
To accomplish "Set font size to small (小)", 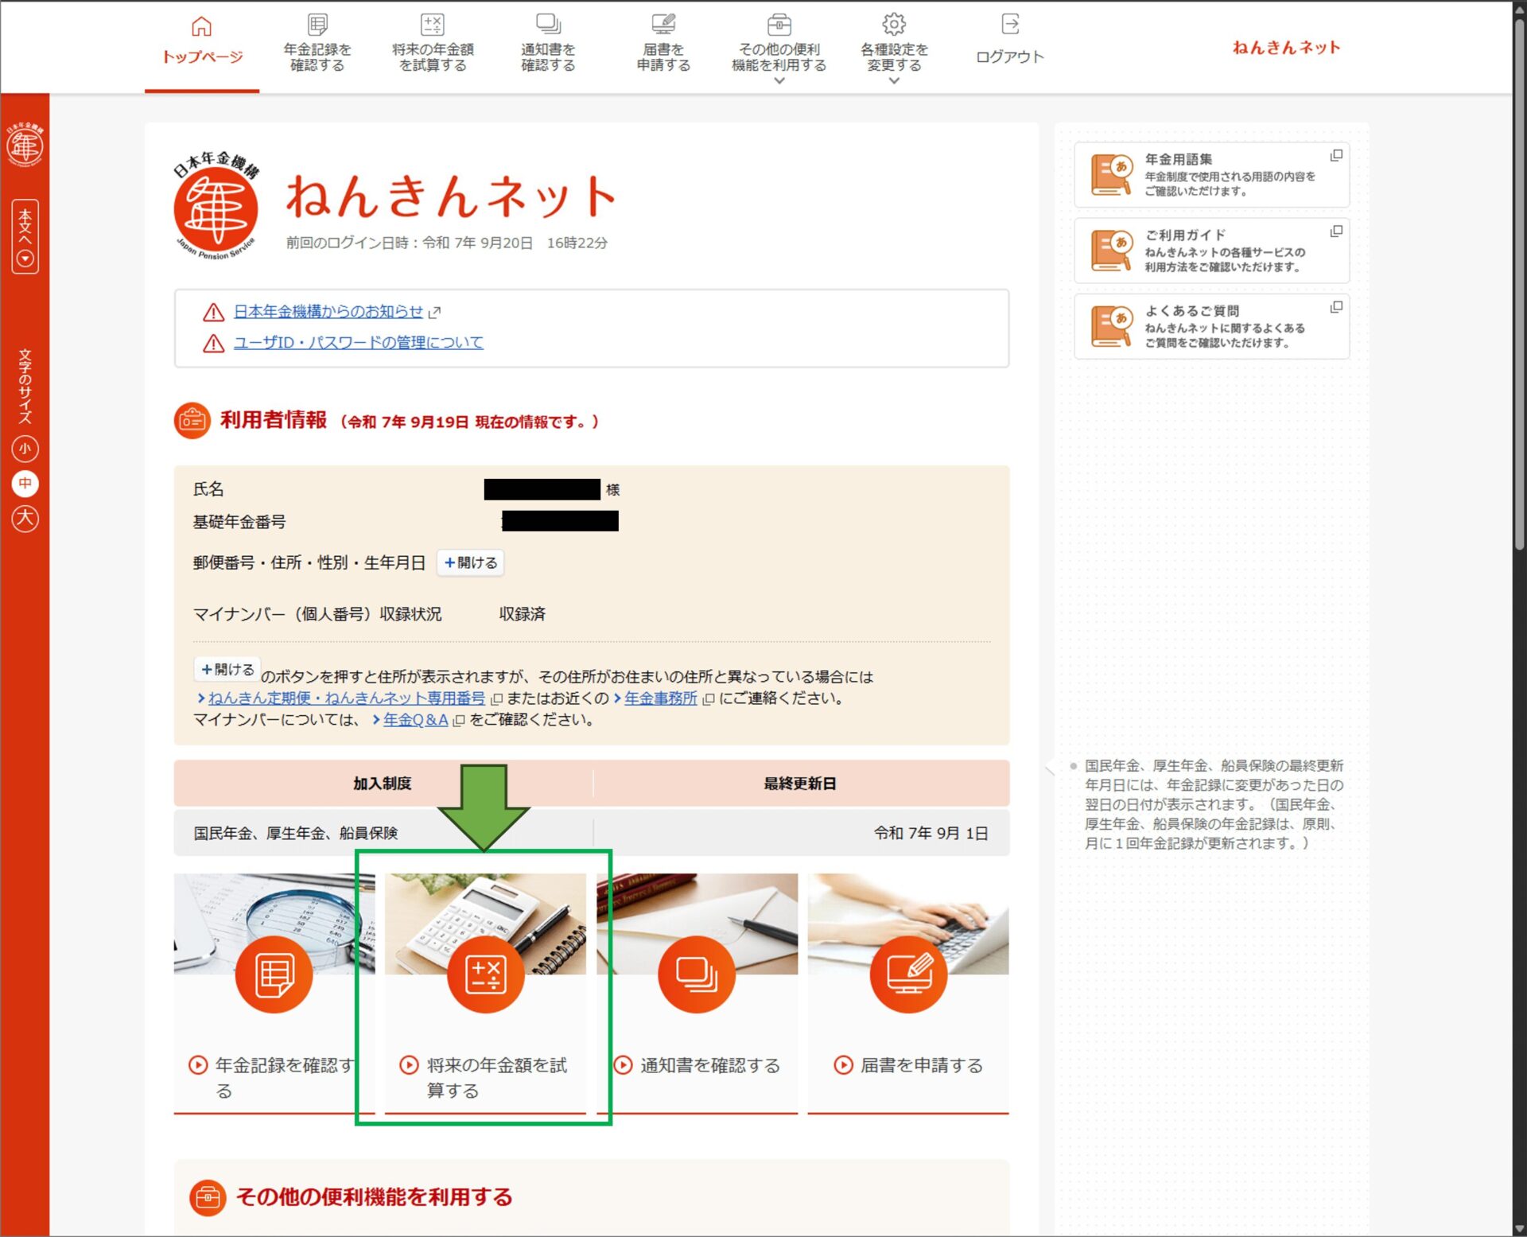I will point(25,449).
